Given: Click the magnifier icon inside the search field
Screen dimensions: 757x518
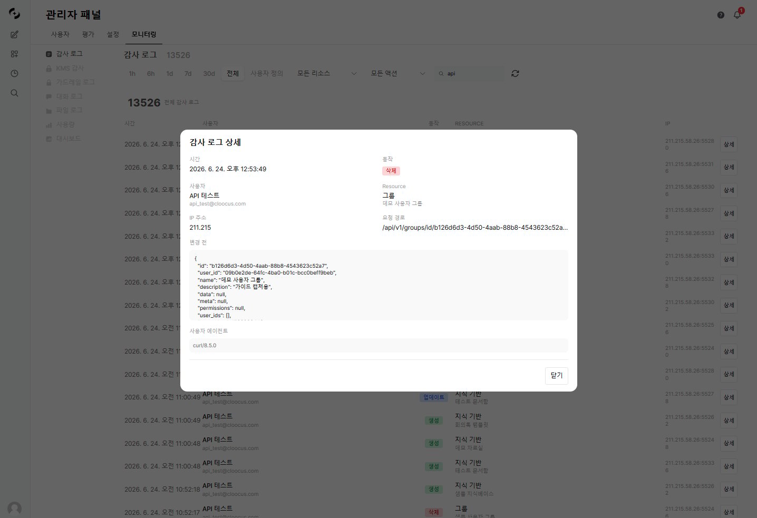Looking at the screenshot, I should (x=441, y=74).
